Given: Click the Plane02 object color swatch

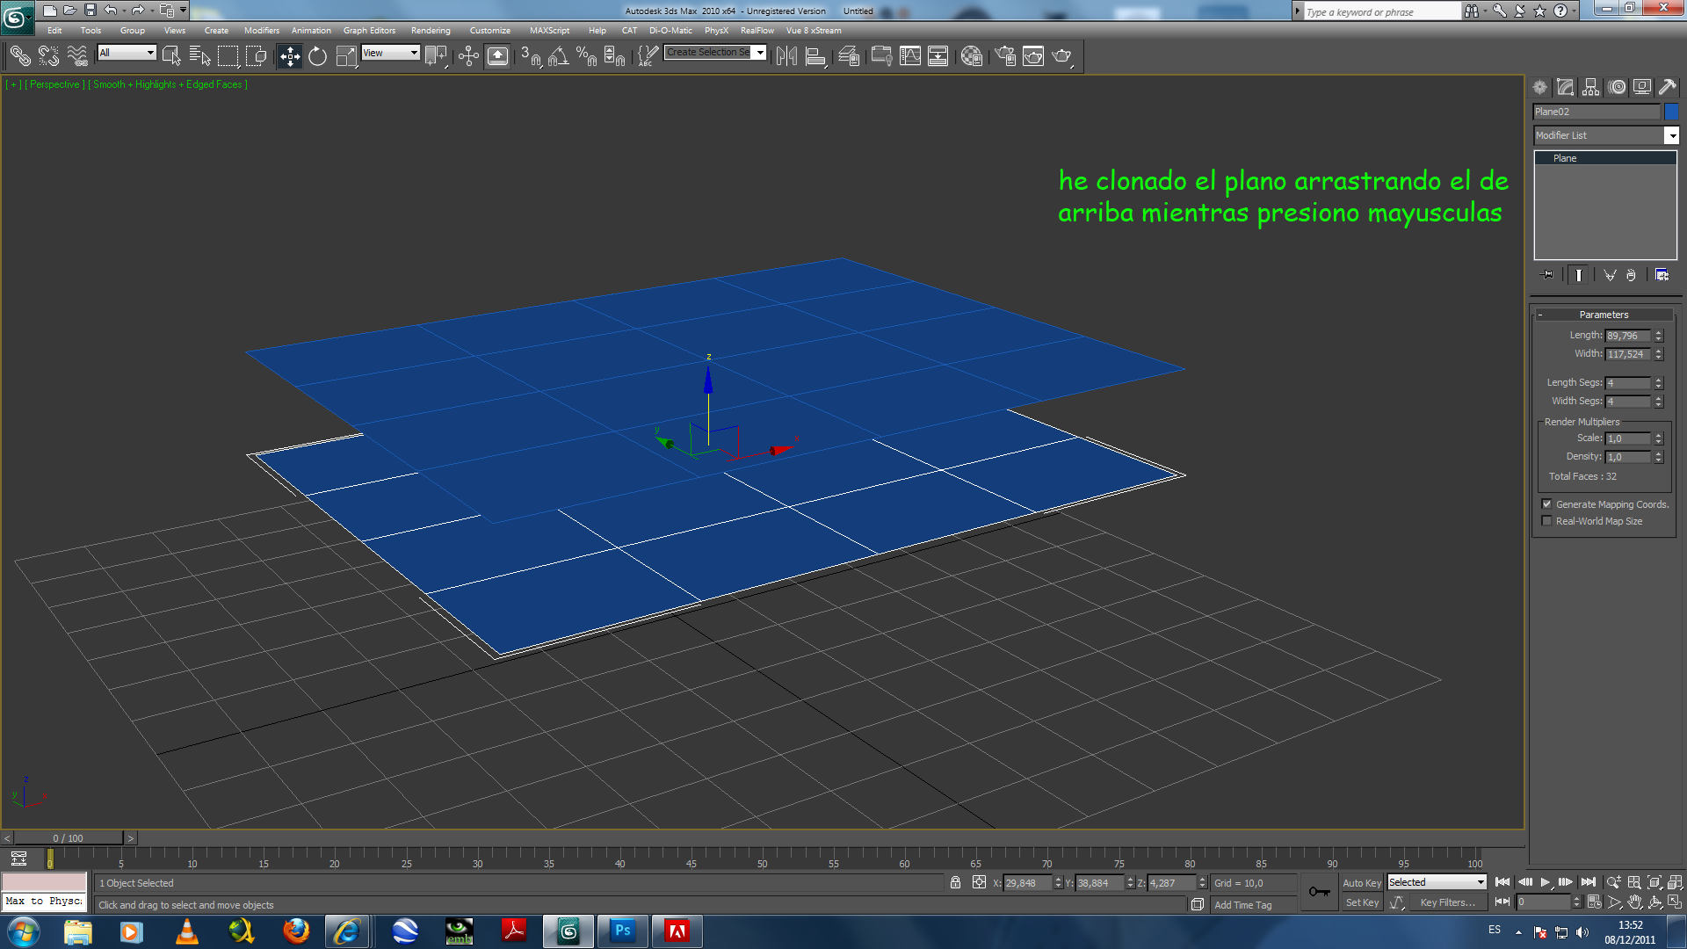Looking at the screenshot, I should pos(1671,112).
